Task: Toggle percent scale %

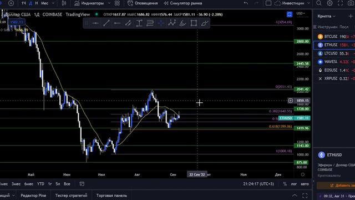Action: [x=285, y=184]
